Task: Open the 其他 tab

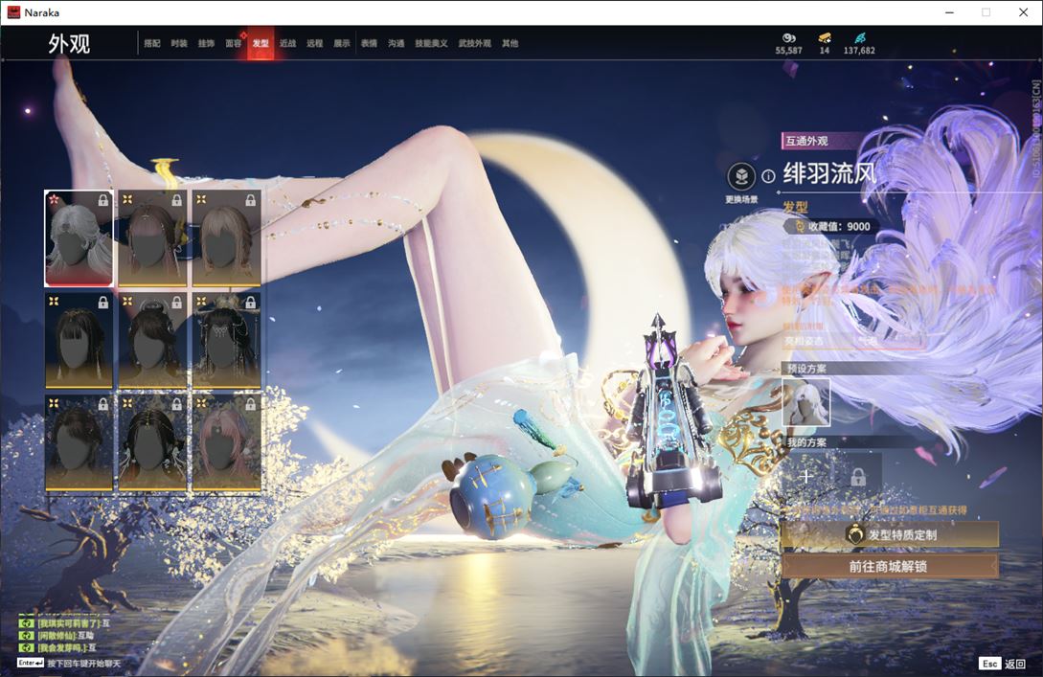Action: [510, 43]
